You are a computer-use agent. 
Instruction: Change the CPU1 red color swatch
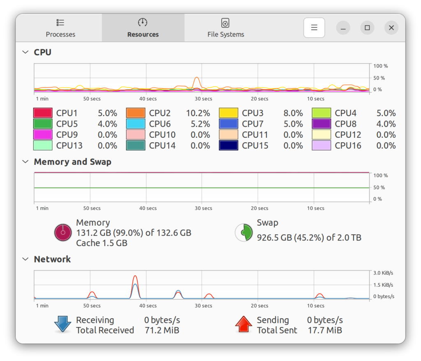(43, 113)
